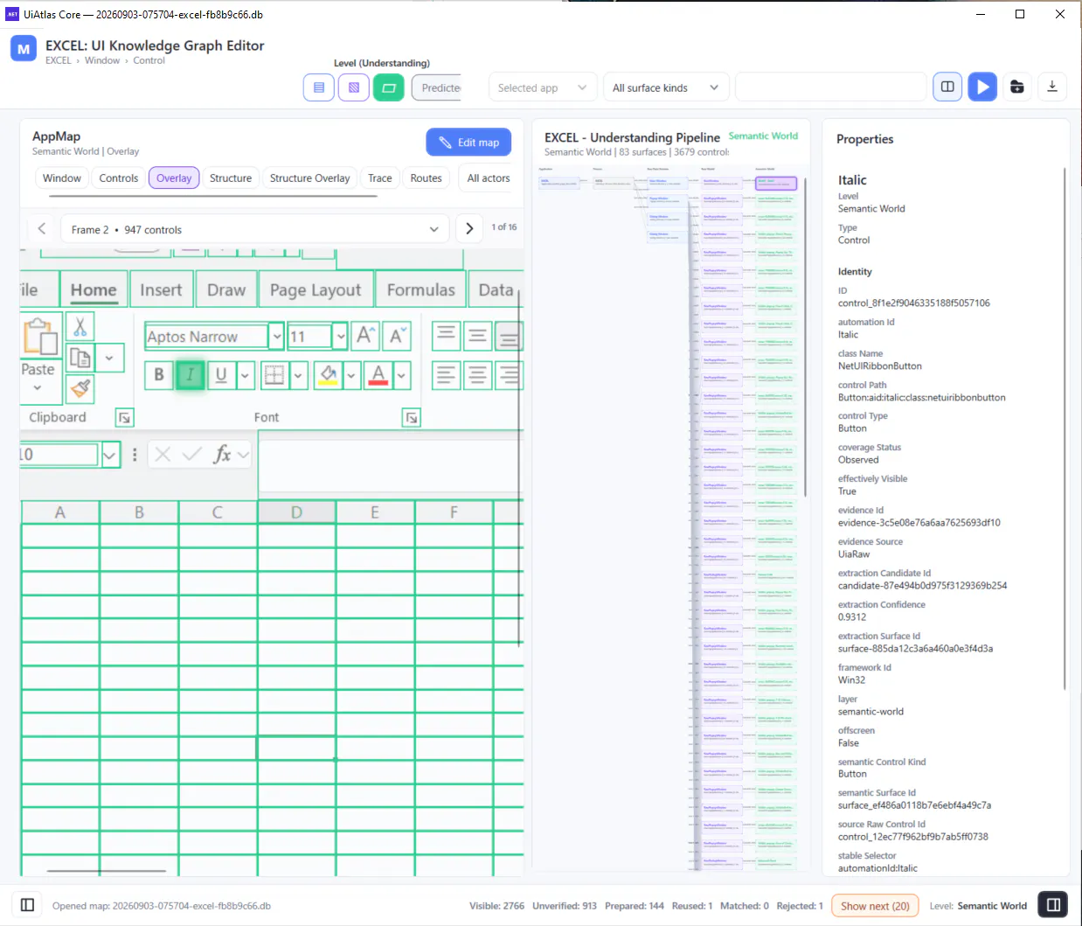Go to the next frame arrow
The height and width of the screenshot is (926, 1082).
[469, 228]
